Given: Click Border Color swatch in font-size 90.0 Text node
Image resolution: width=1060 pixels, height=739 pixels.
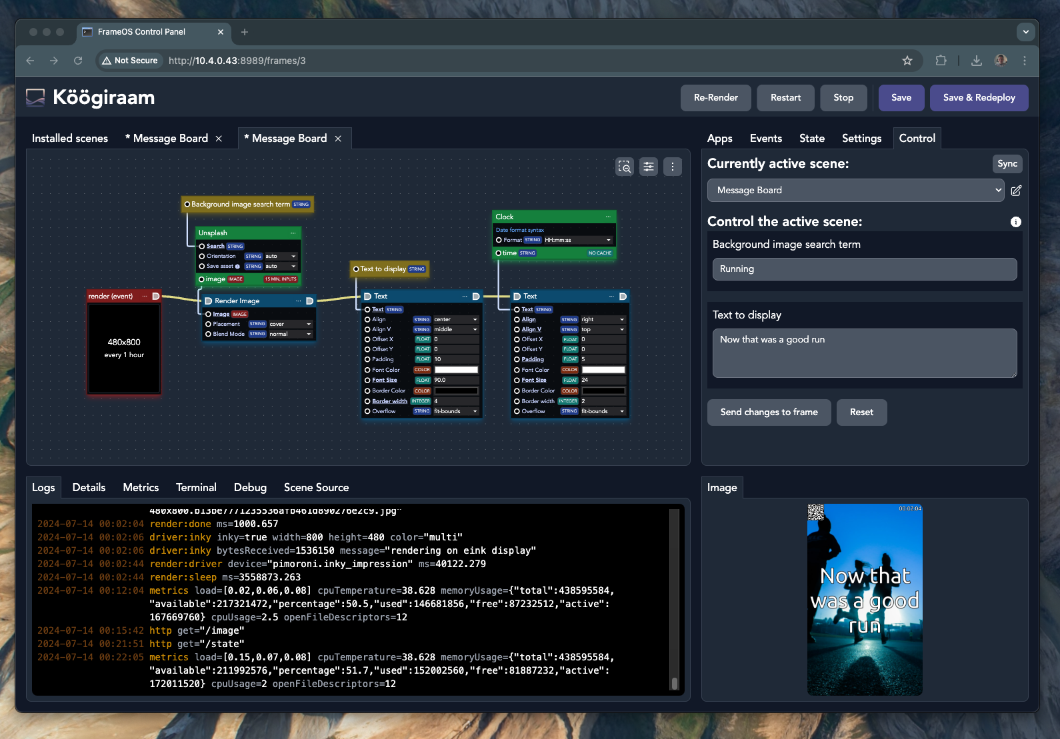Looking at the screenshot, I should [x=456, y=391].
